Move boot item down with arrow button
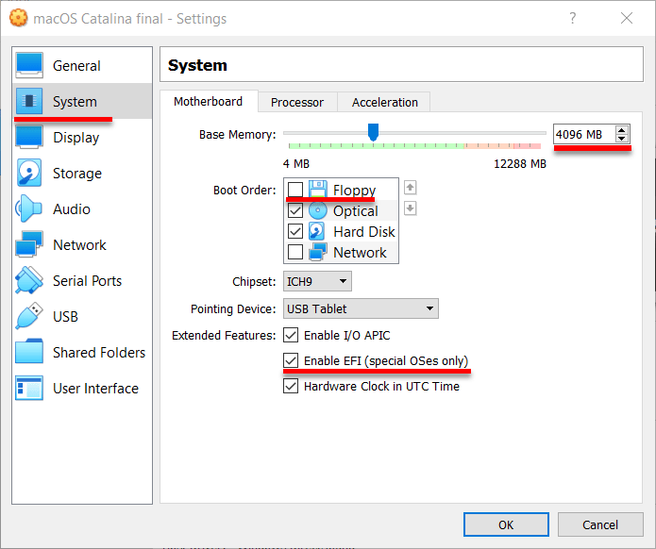 410,208
